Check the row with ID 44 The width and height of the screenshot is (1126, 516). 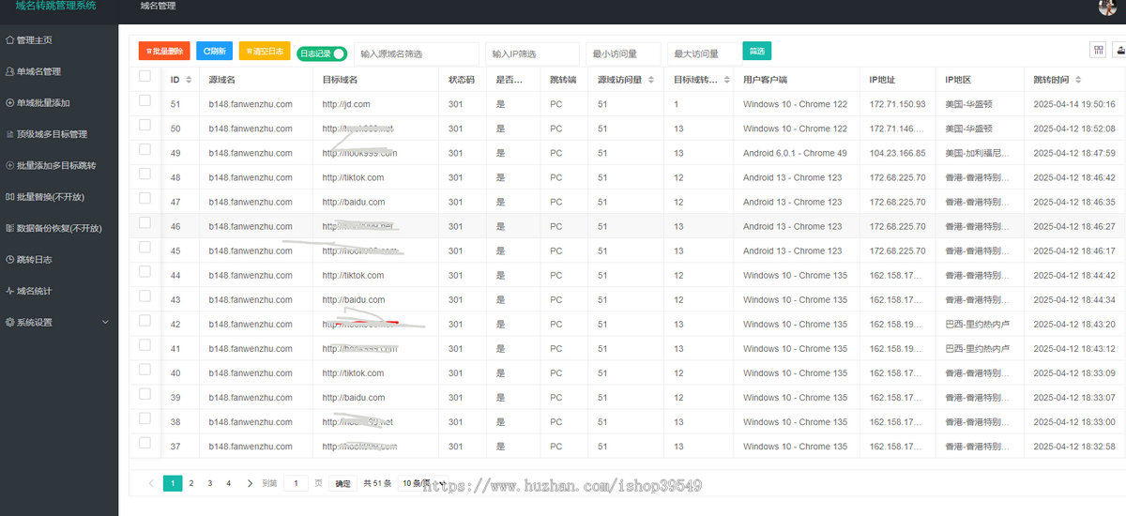pyautogui.click(x=145, y=271)
